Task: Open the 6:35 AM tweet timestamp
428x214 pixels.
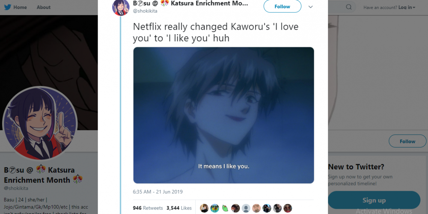Action: (x=158, y=191)
